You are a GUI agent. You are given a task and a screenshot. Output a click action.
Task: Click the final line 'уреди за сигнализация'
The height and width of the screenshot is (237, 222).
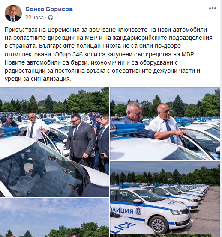38,79
